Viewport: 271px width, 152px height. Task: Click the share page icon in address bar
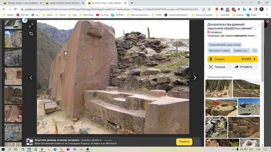coord(204,9)
